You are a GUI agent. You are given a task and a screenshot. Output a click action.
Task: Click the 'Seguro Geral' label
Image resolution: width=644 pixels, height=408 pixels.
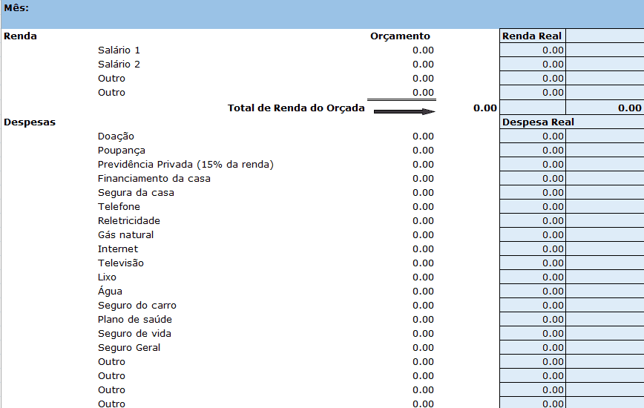point(128,348)
